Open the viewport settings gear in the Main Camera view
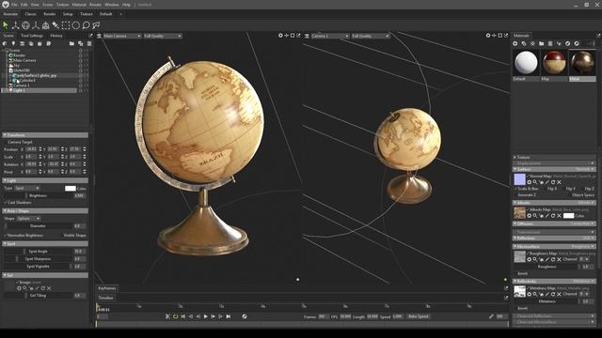This screenshot has width=602, height=338. click(280, 36)
